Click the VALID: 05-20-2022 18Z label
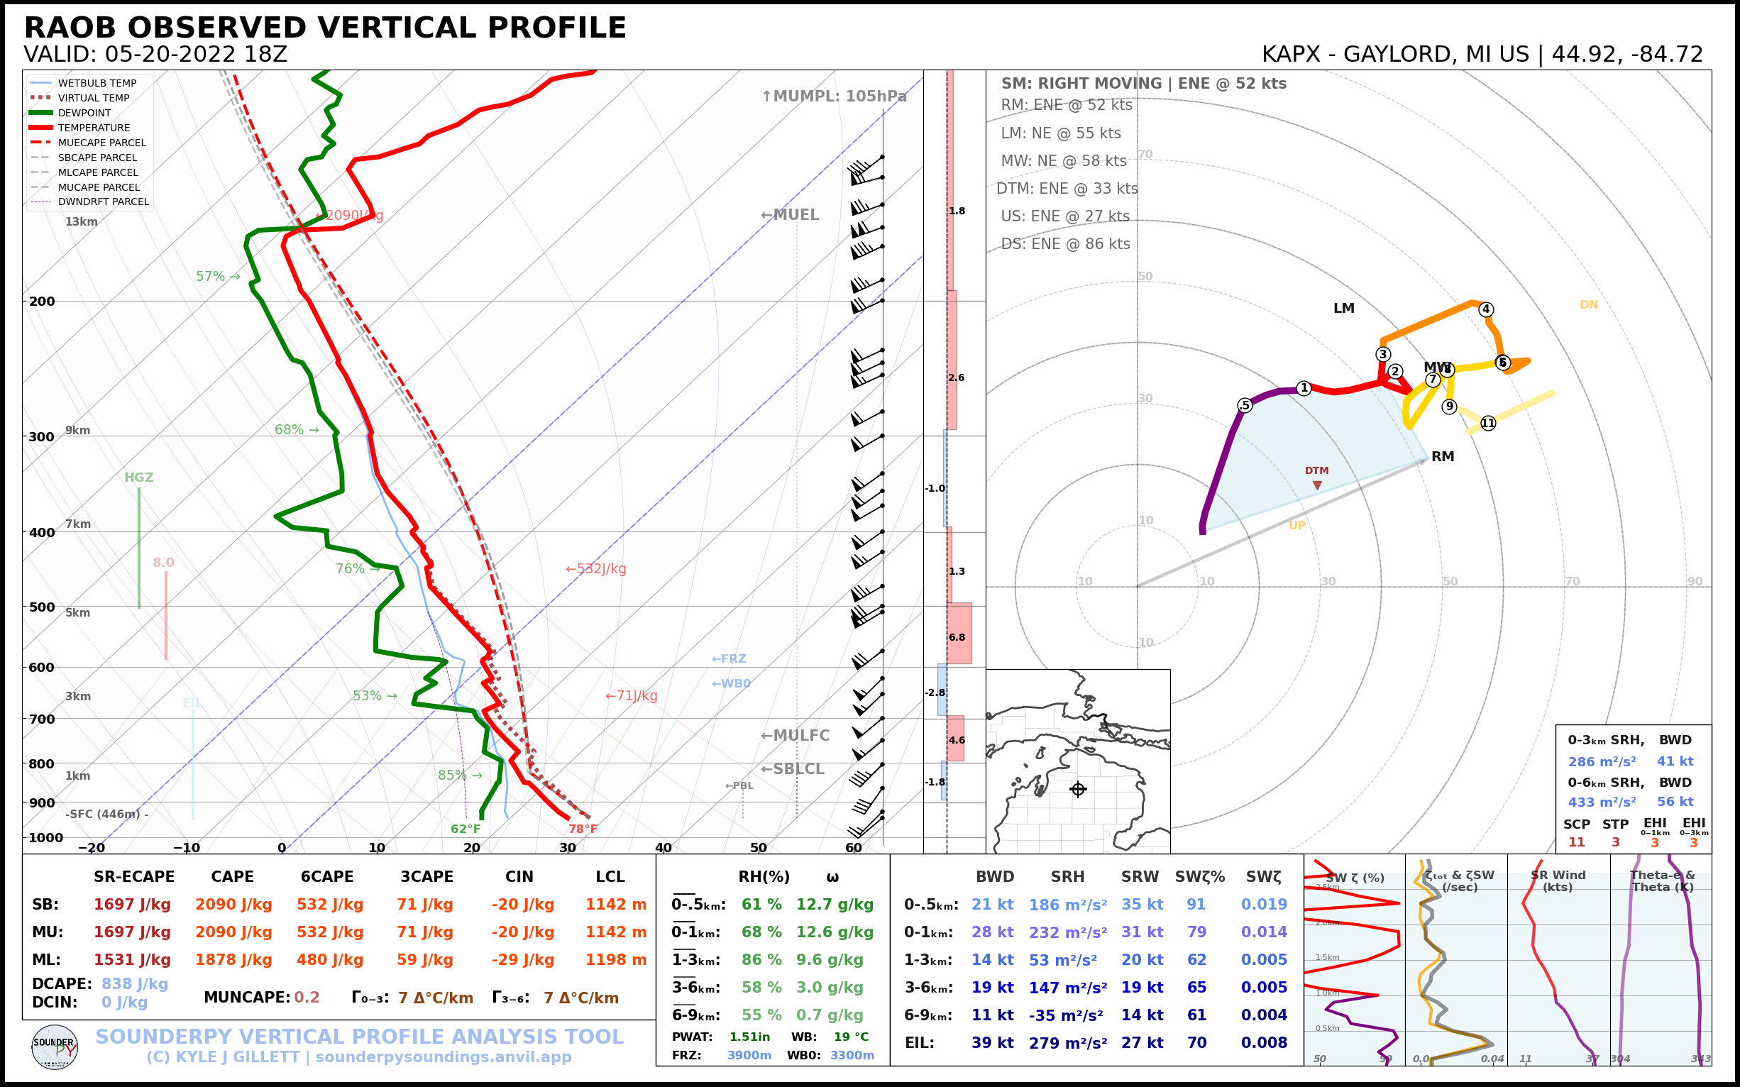Viewport: 1740px width, 1087px height. tap(155, 55)
